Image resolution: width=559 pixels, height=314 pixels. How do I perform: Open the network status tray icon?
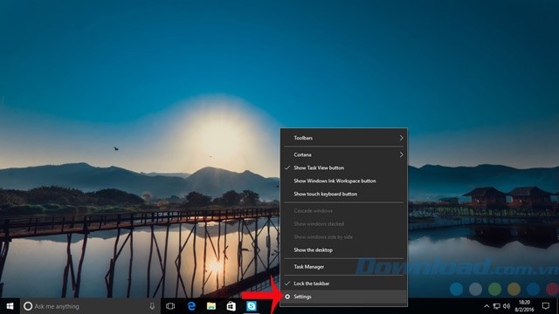click(497, 306)
